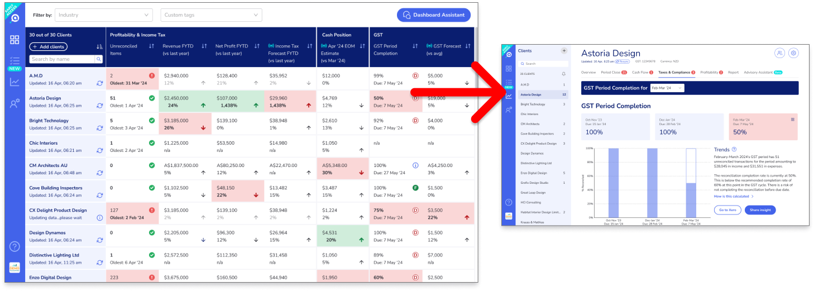The height and width of the screenshot is (291, 814).
Task: Click the refresh icon next to A.M.D
Action: 99,83
